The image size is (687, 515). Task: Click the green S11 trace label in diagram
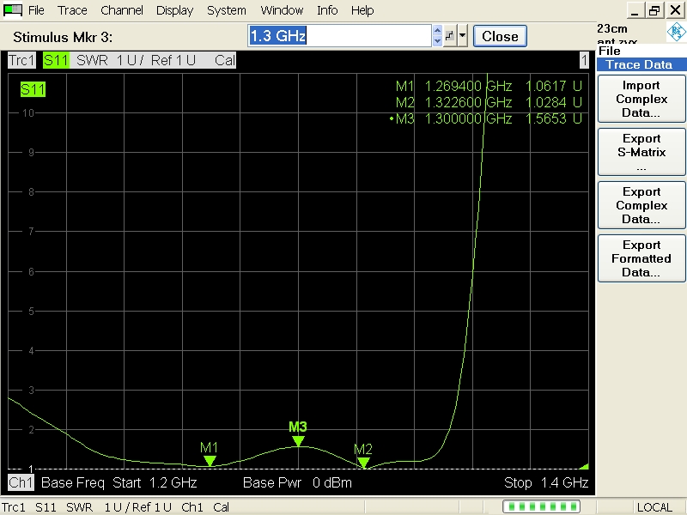(33, 89)
